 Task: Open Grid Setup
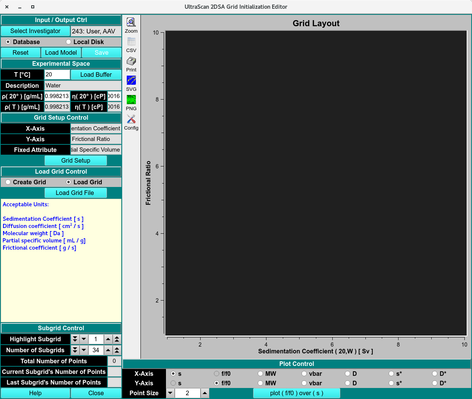coord(75,160)
